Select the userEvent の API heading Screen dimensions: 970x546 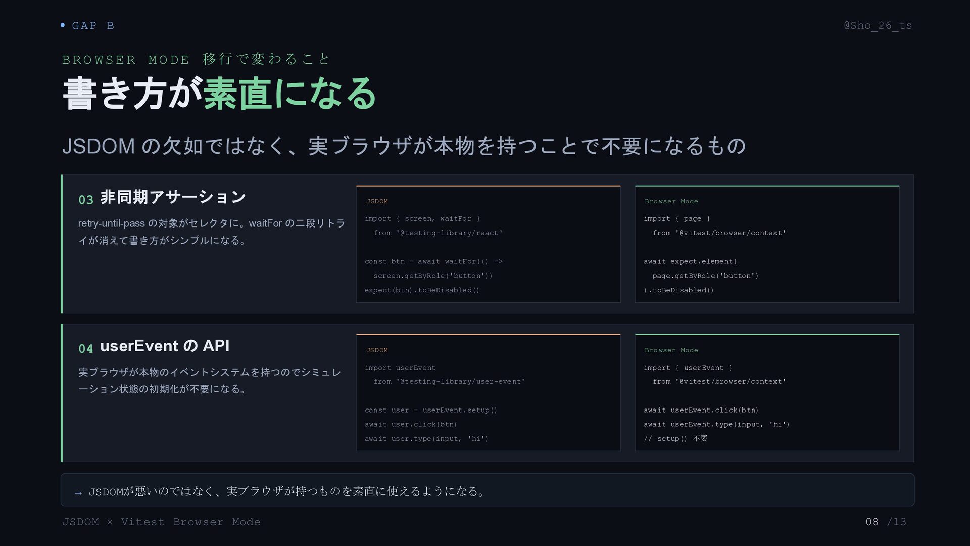165,346
